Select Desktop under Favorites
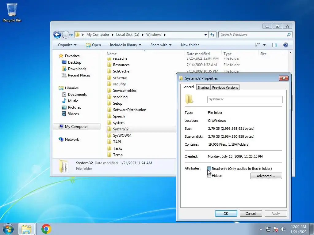This screenshot has height=235, width=314. pyautogui.click(x=71, y=62)
